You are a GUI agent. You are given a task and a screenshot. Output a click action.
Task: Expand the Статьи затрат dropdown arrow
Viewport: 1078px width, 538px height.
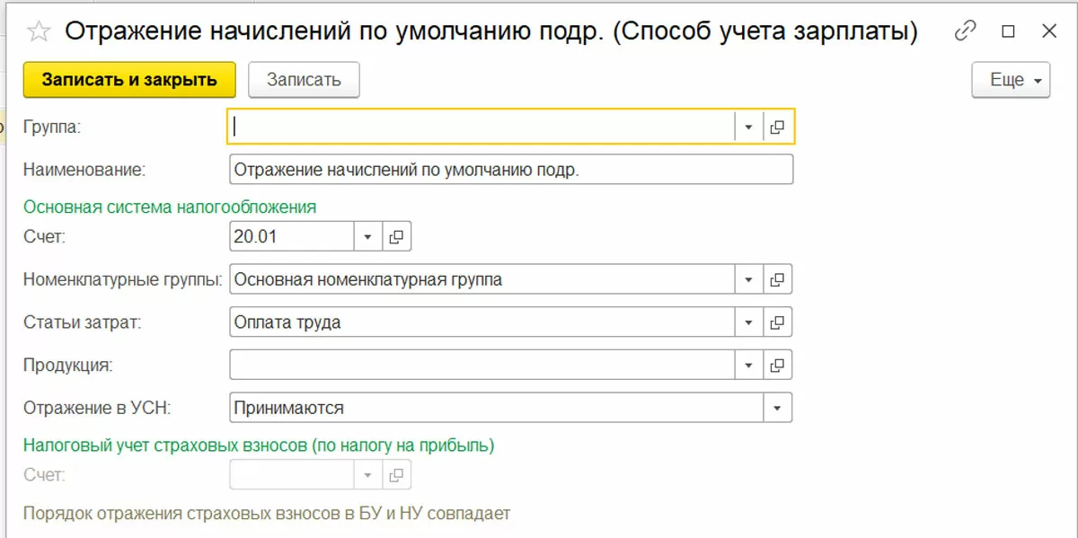coord(748,322)
